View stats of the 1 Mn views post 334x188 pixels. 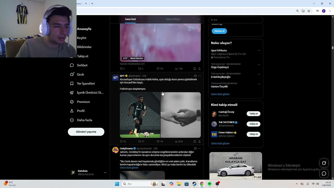click(179, 69)
